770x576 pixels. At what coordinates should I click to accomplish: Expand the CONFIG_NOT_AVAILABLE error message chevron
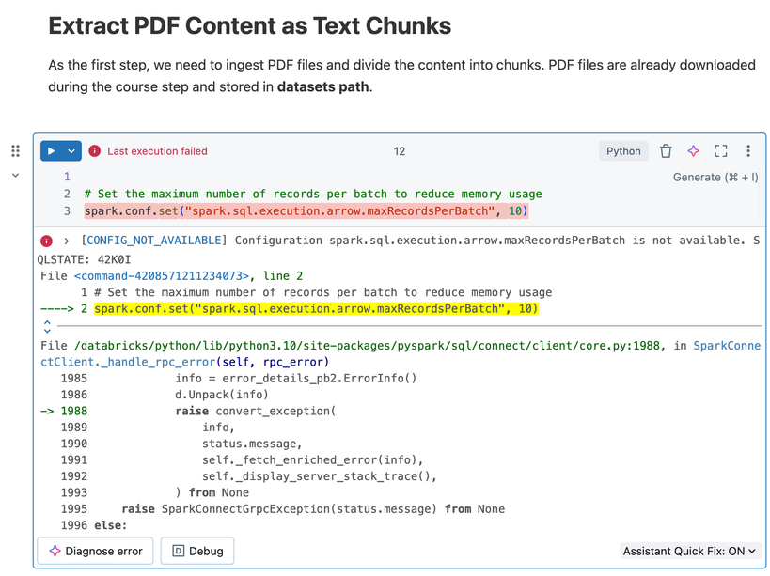click(66, 241)
